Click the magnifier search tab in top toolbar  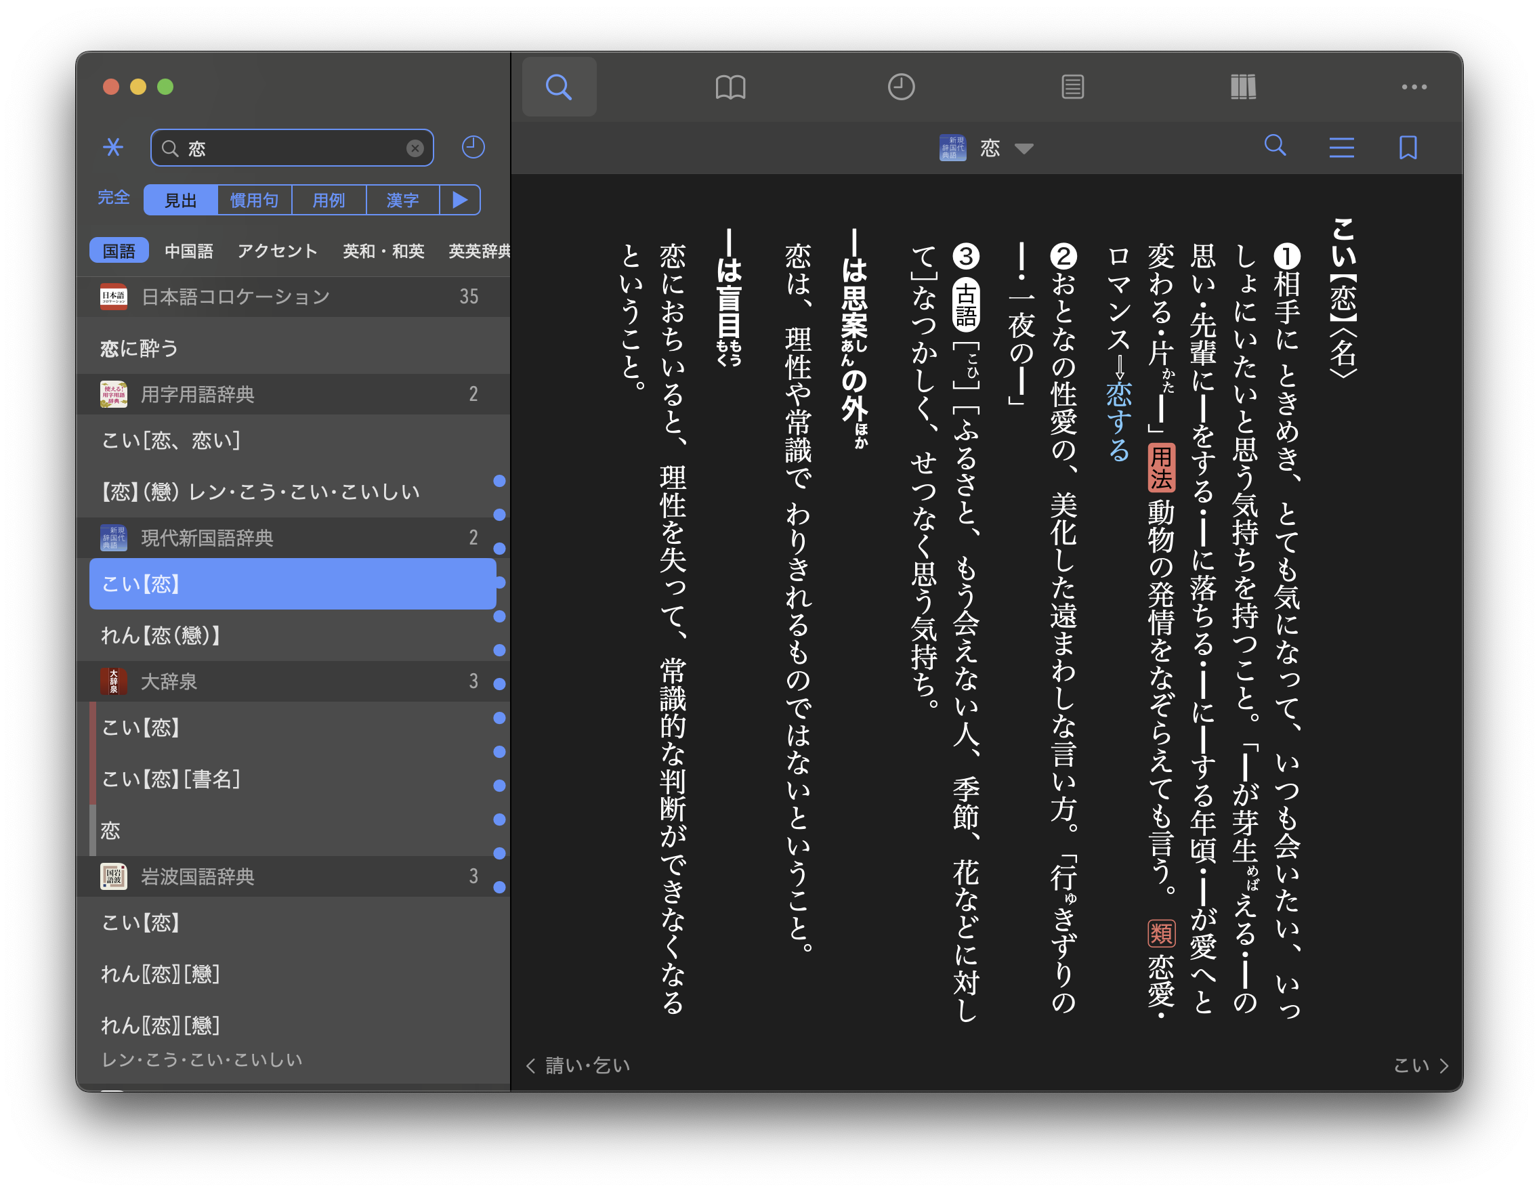pos(559,87)
